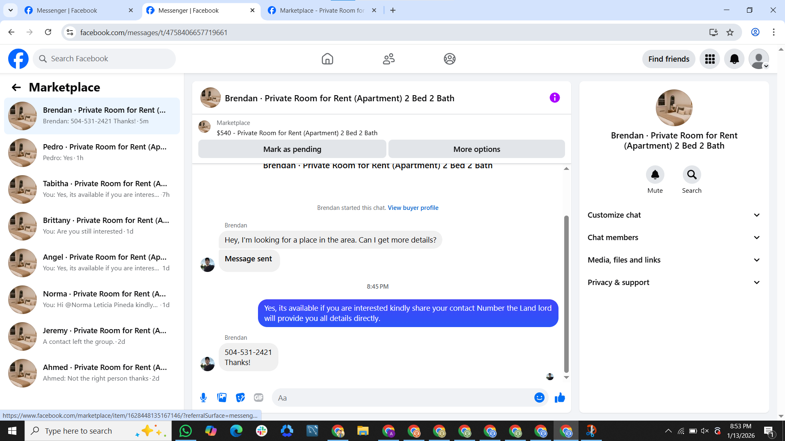Expand the Customize chat section
The image size is (785, 441).
674,215
